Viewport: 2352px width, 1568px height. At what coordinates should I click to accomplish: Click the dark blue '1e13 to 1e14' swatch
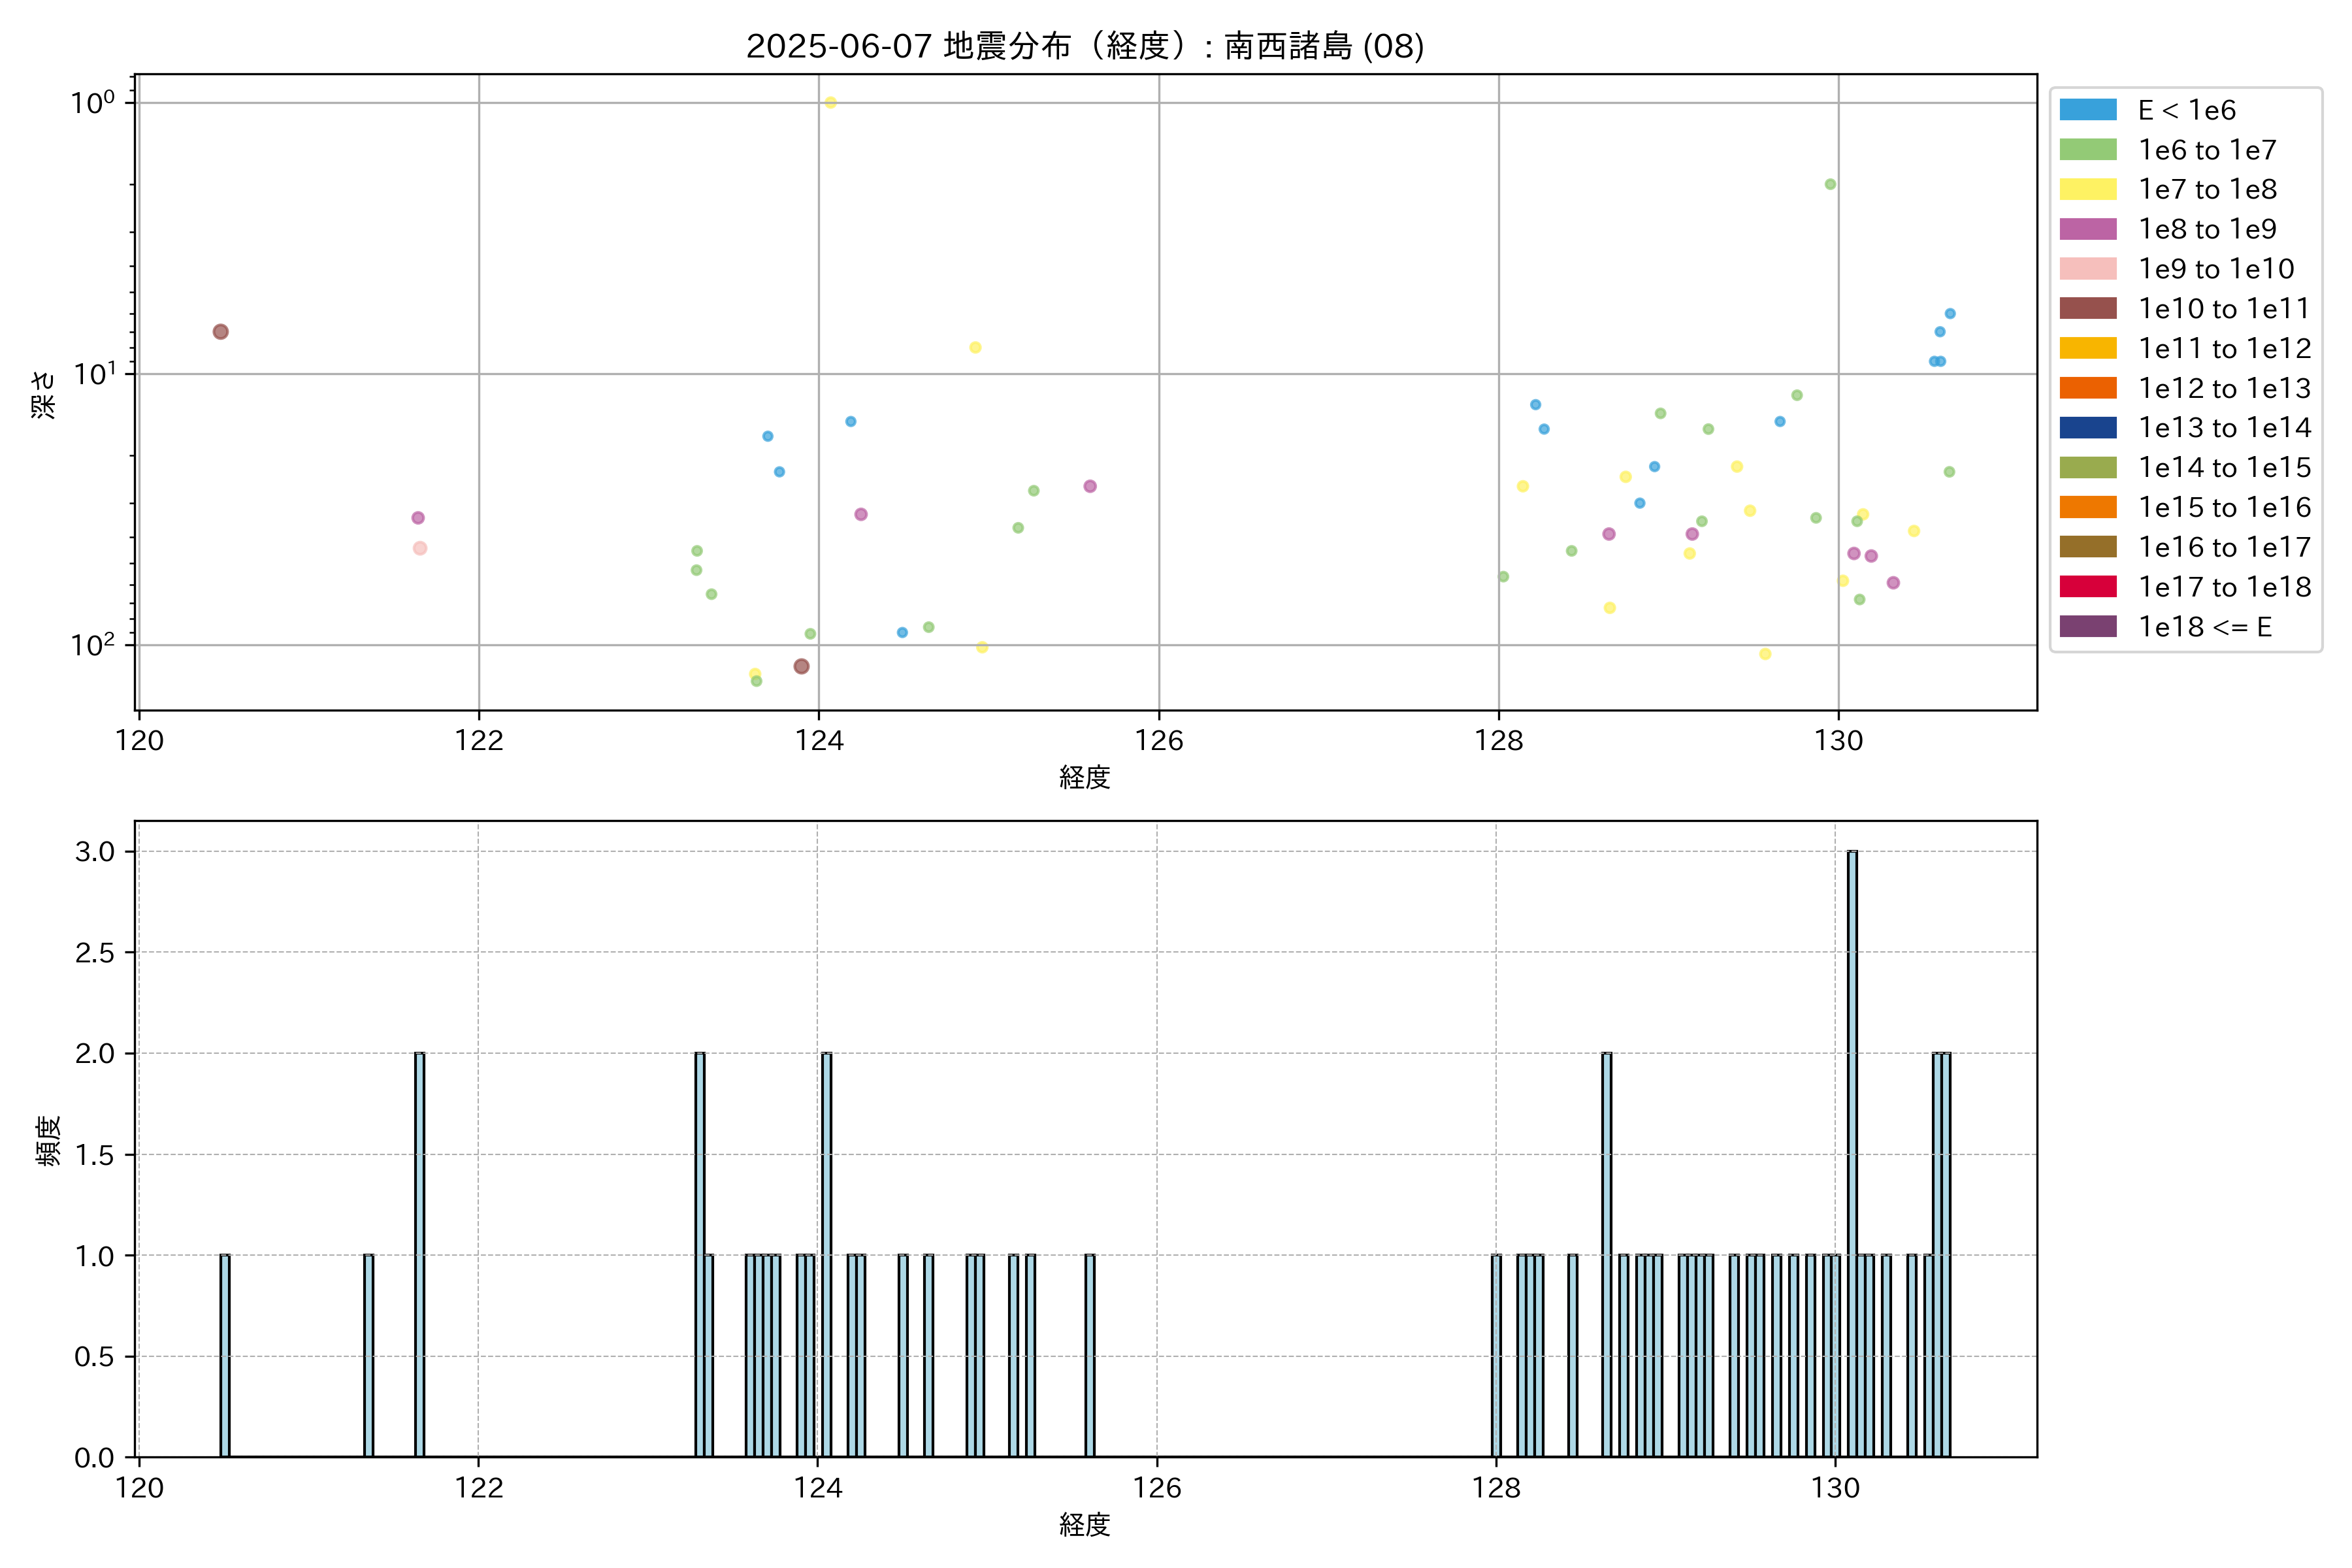[2087, 428]
